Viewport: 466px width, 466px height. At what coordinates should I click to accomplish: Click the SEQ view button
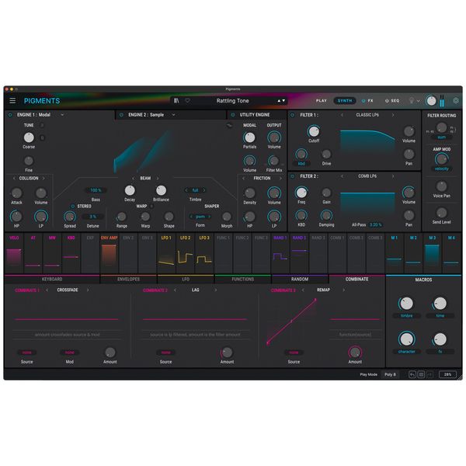pyautogui.click(x=392, y=101)
